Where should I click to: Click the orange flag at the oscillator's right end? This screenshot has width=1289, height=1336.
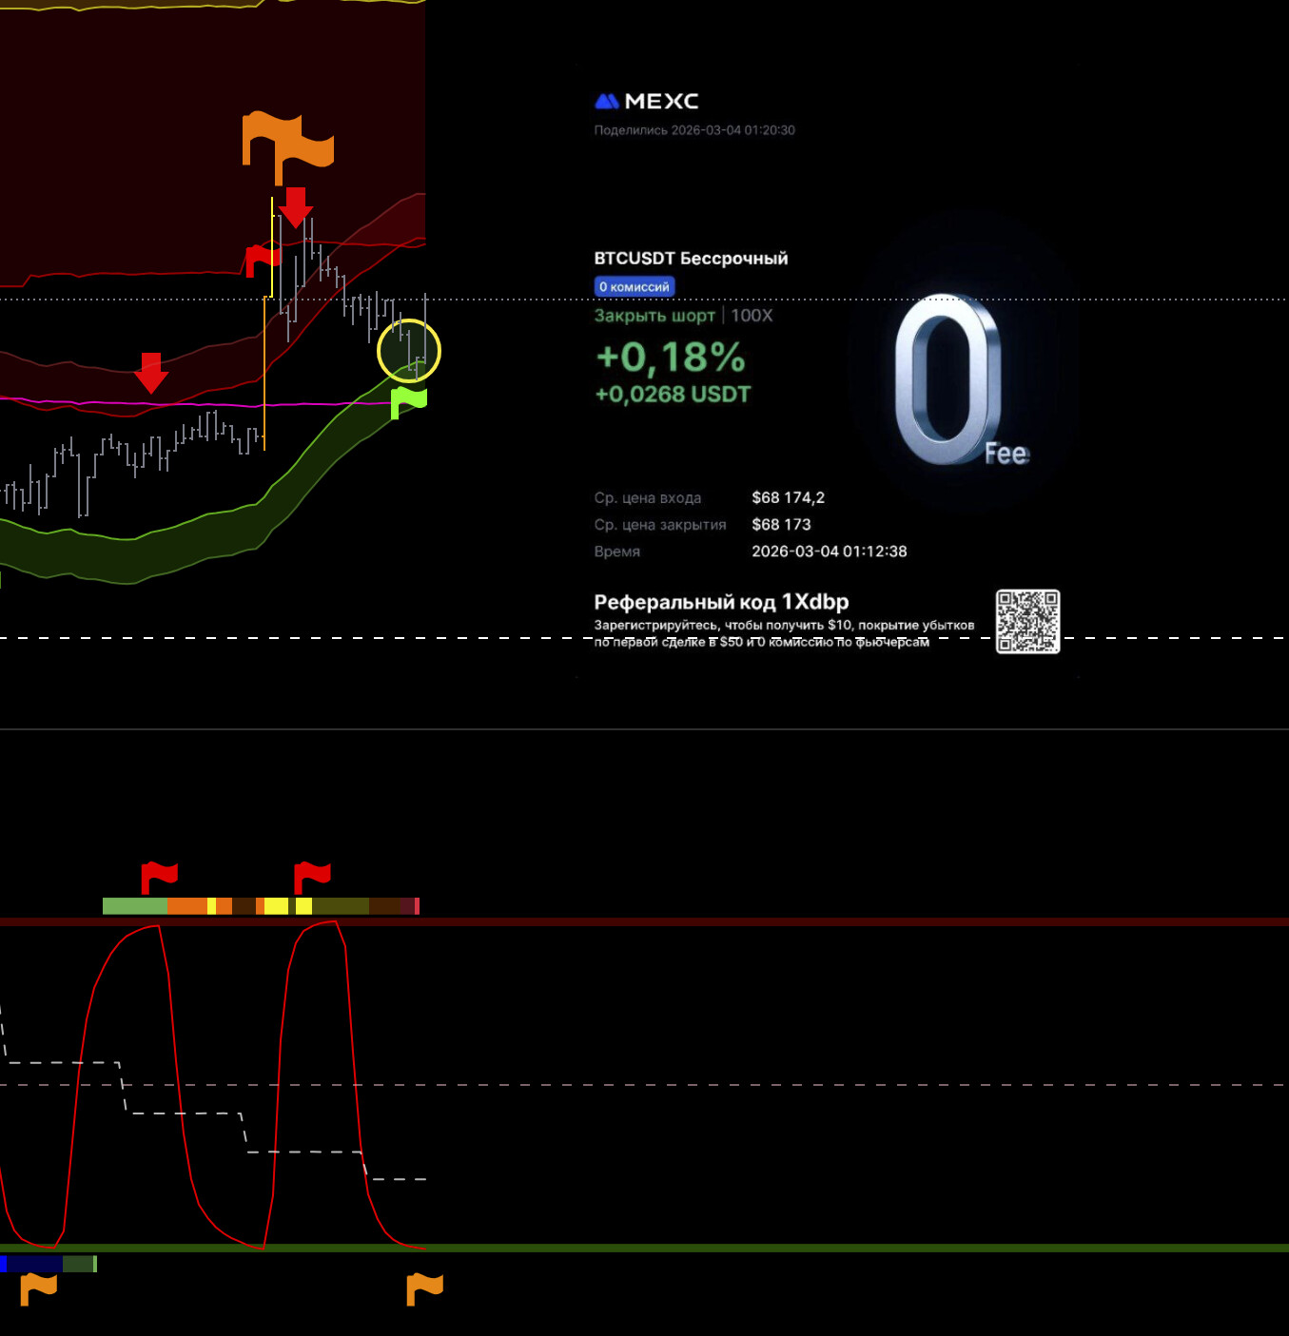tap(424, 1289)
